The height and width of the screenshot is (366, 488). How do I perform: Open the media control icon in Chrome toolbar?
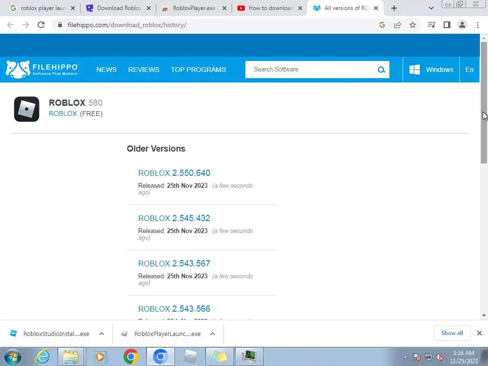431,25
